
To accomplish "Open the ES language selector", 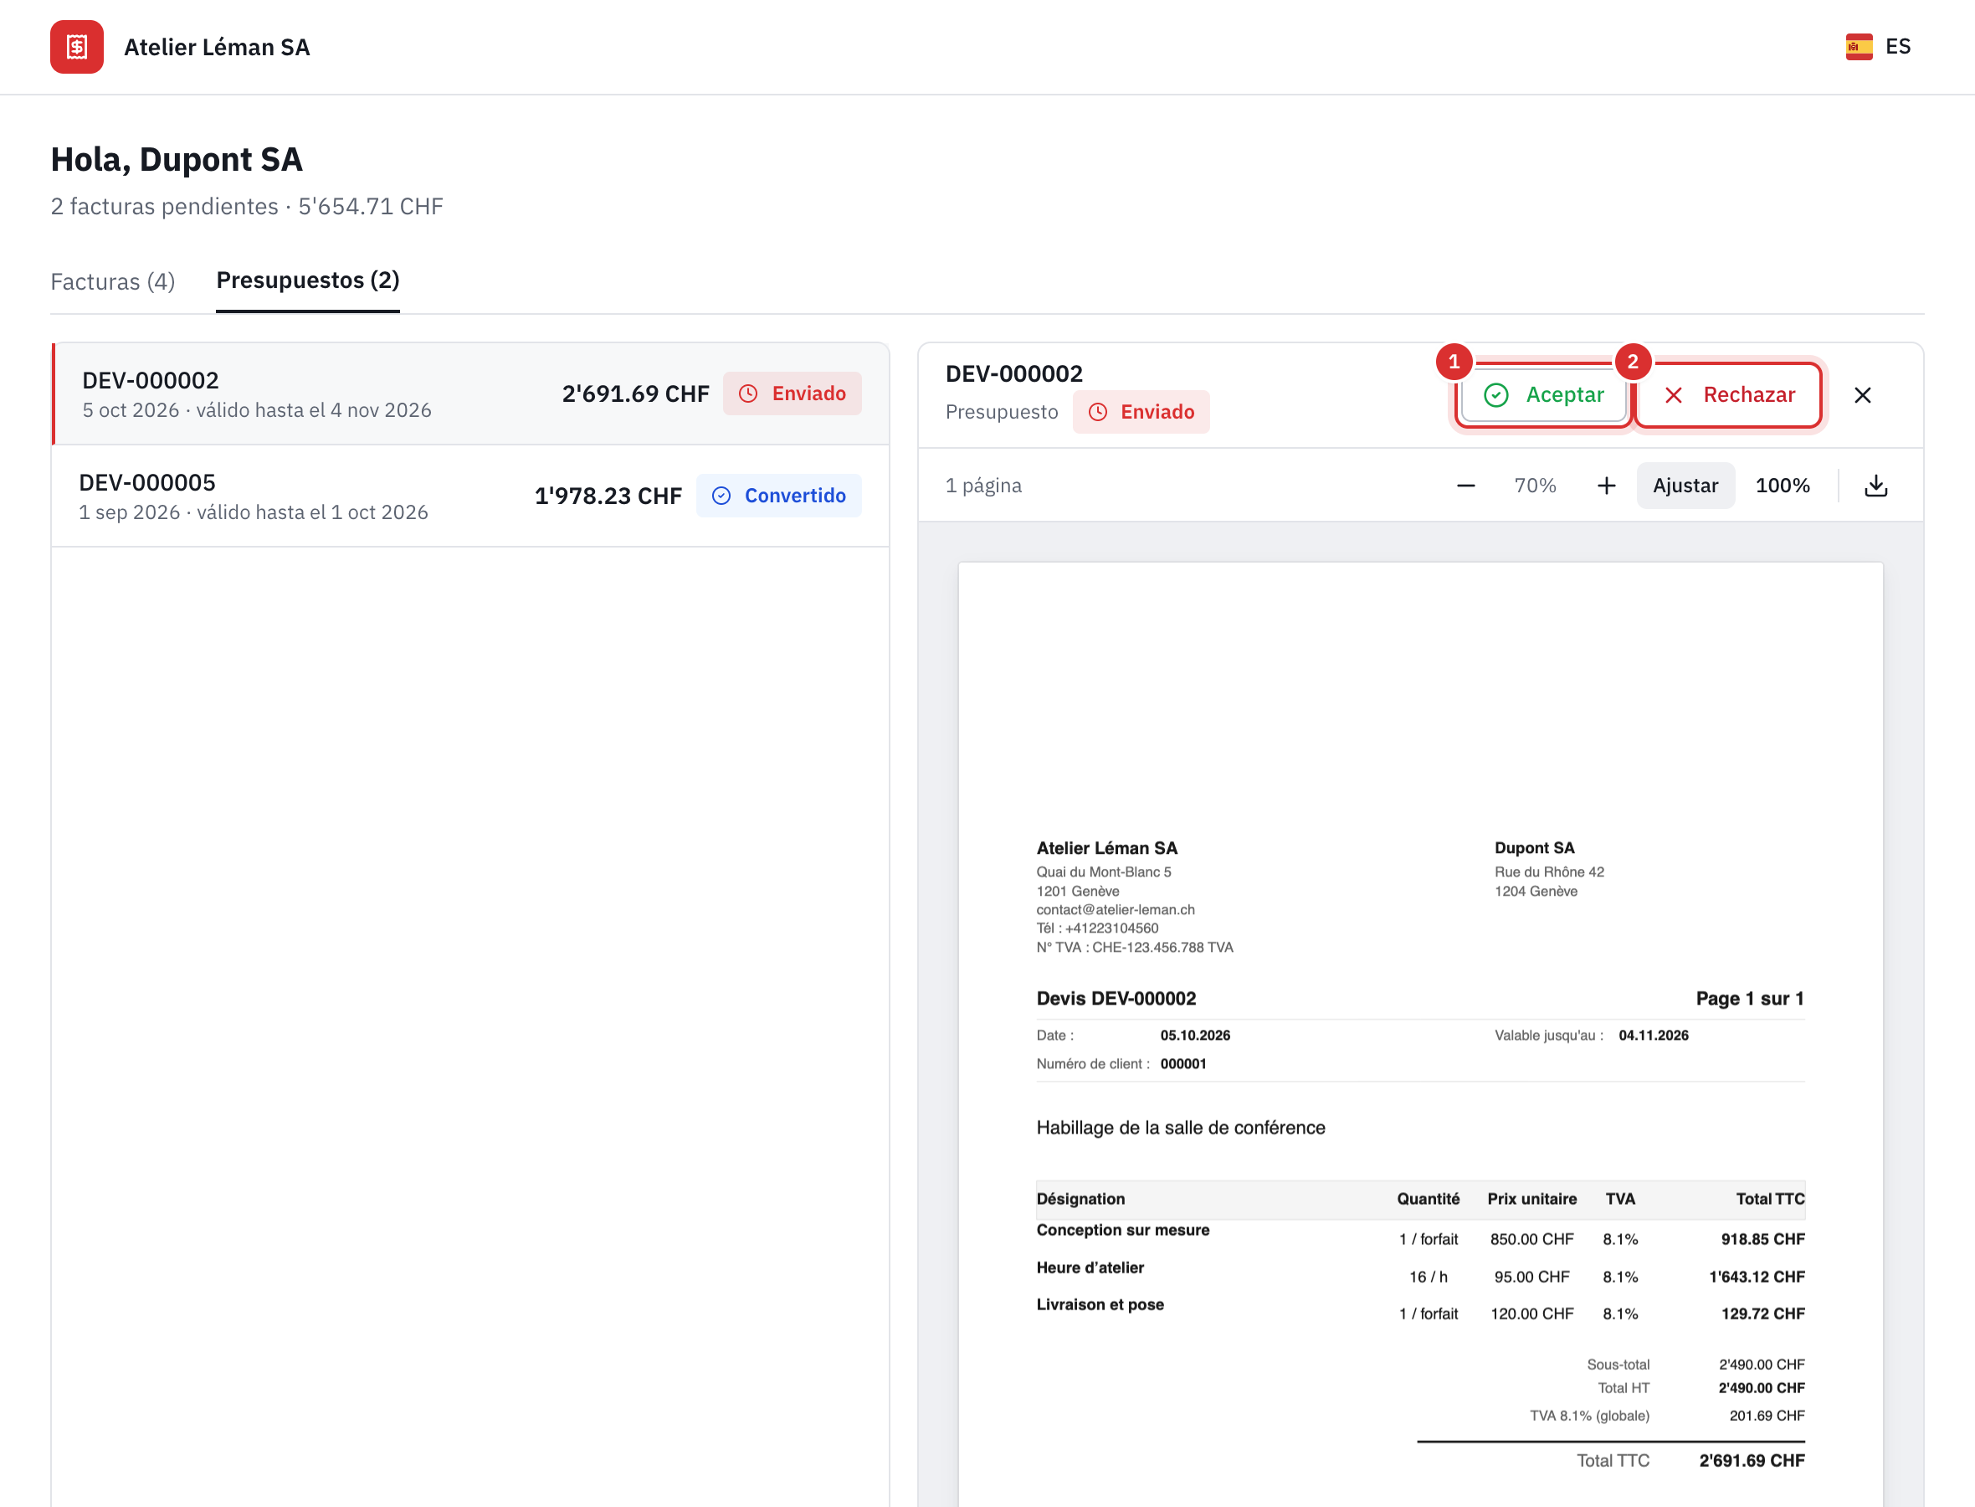I will click(x=1877, y=47).
